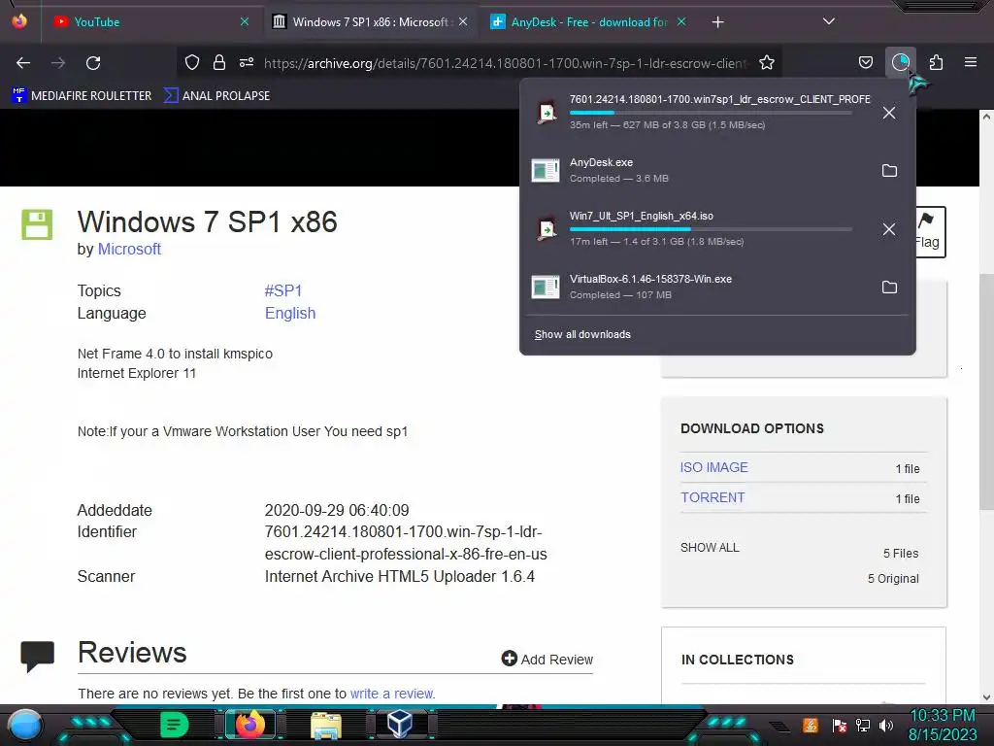Open the volume speaker tray icon
Viewport: 994px width, 746px height.
[885, 725]
